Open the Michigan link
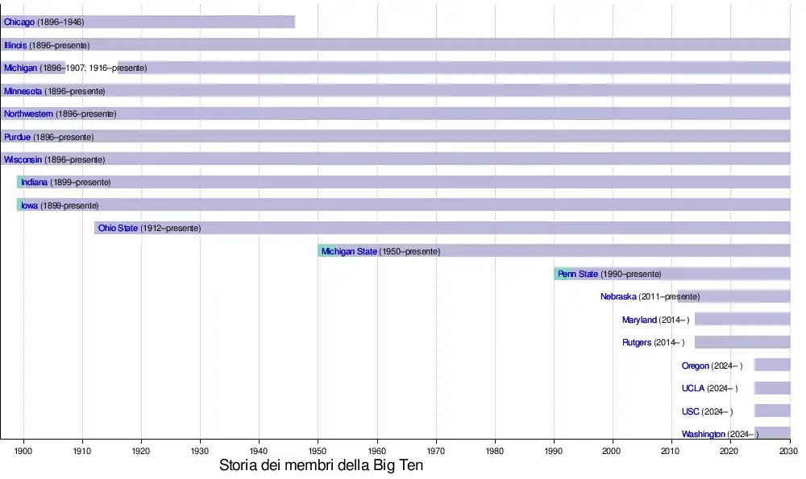Viewport: 806px width, 479px height. 20,68
